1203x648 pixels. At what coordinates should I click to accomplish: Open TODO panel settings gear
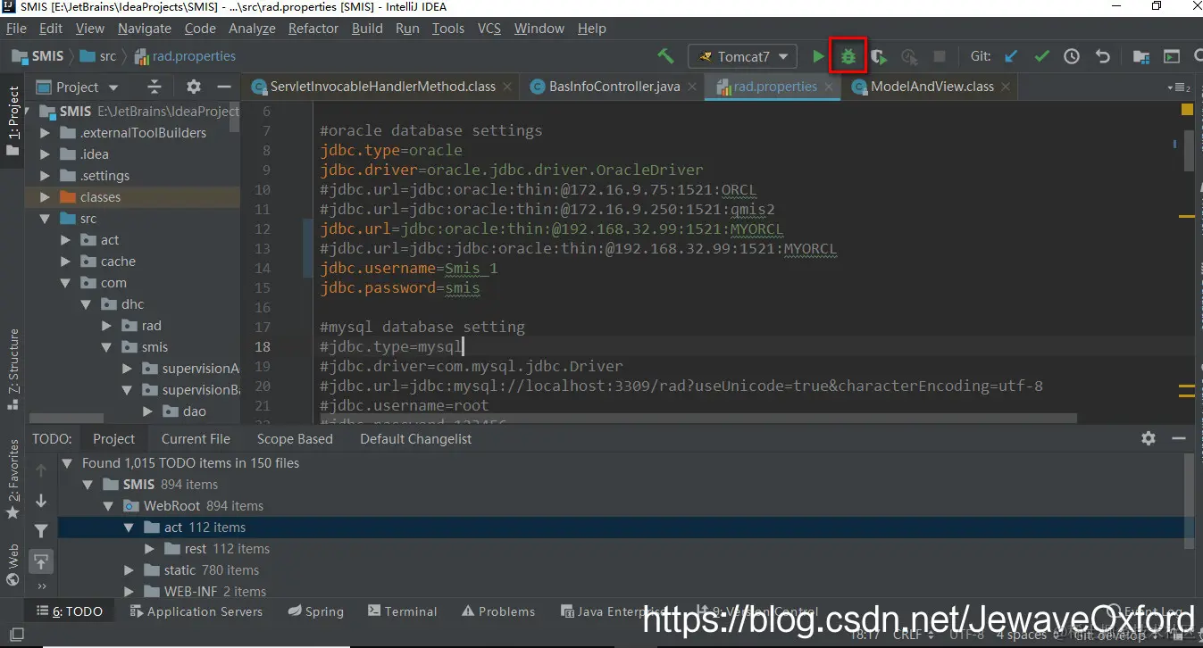coord(1149,438)
